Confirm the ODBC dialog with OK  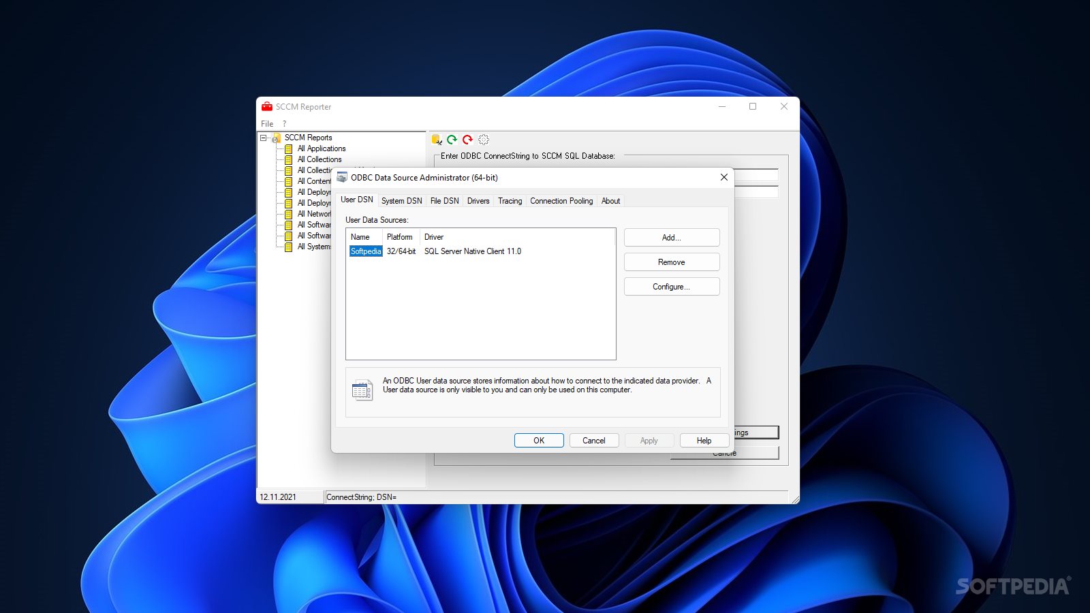539,441
